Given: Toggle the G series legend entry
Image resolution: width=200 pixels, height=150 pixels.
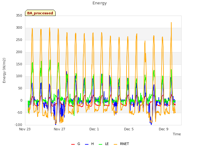Looking at the screenshot, I should [76, 144].
